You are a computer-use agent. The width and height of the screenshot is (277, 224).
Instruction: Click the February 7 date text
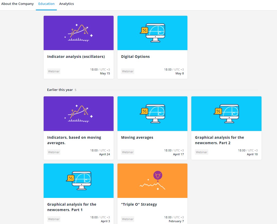tap(176, 221)
